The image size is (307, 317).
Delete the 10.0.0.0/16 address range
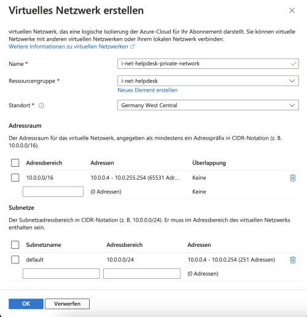[x=293, y=178]
